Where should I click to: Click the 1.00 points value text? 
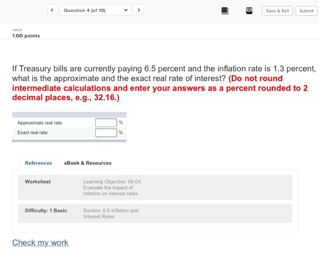(x=26, y=36)
